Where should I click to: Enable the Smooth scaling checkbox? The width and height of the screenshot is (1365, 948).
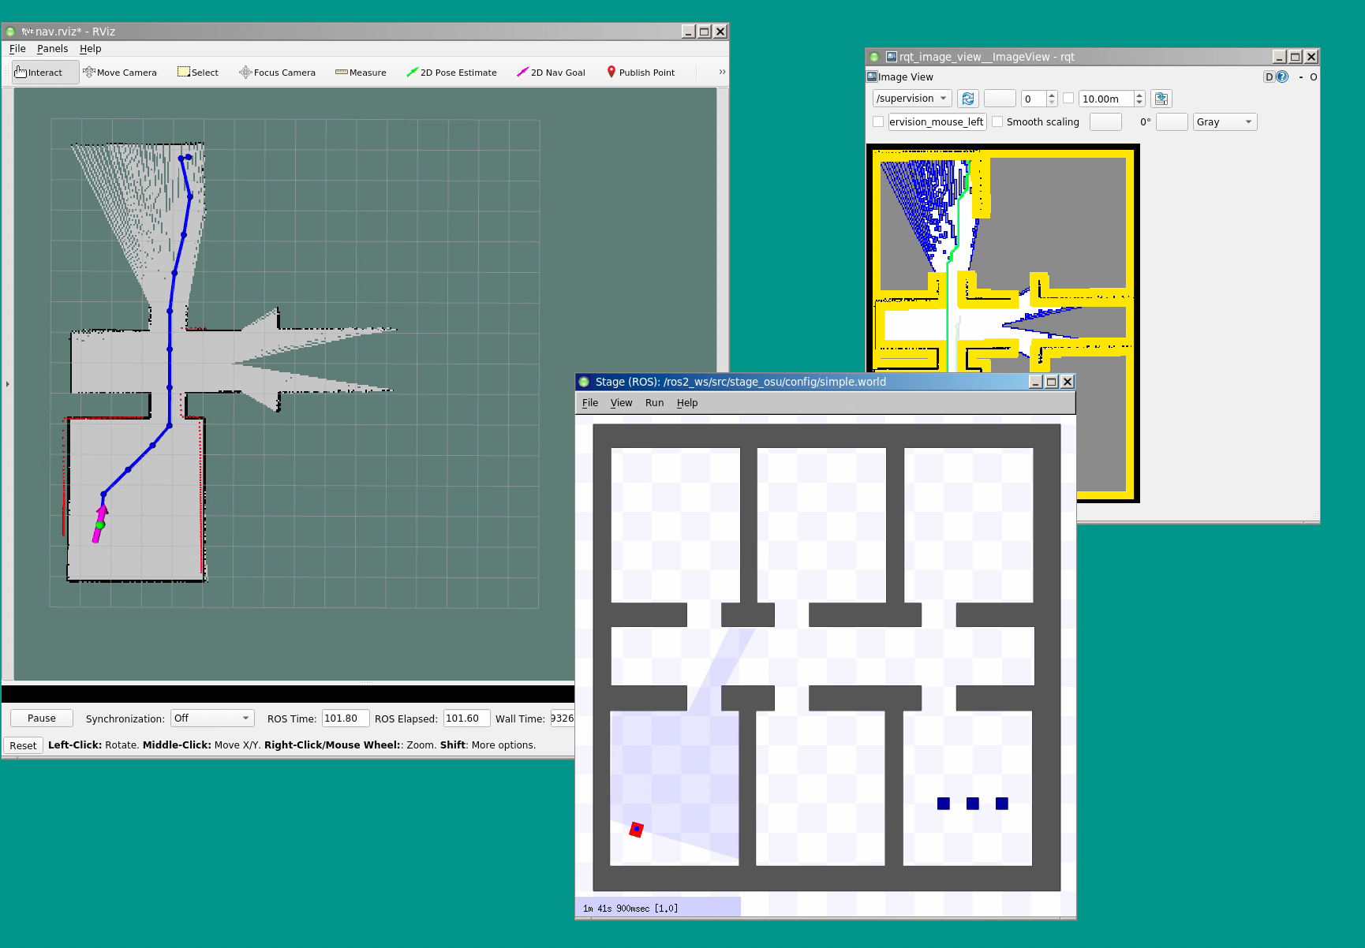998,121
